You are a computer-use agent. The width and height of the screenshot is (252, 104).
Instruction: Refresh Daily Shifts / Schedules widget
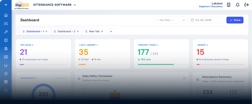pyautogui.click(x=185, y=79)
